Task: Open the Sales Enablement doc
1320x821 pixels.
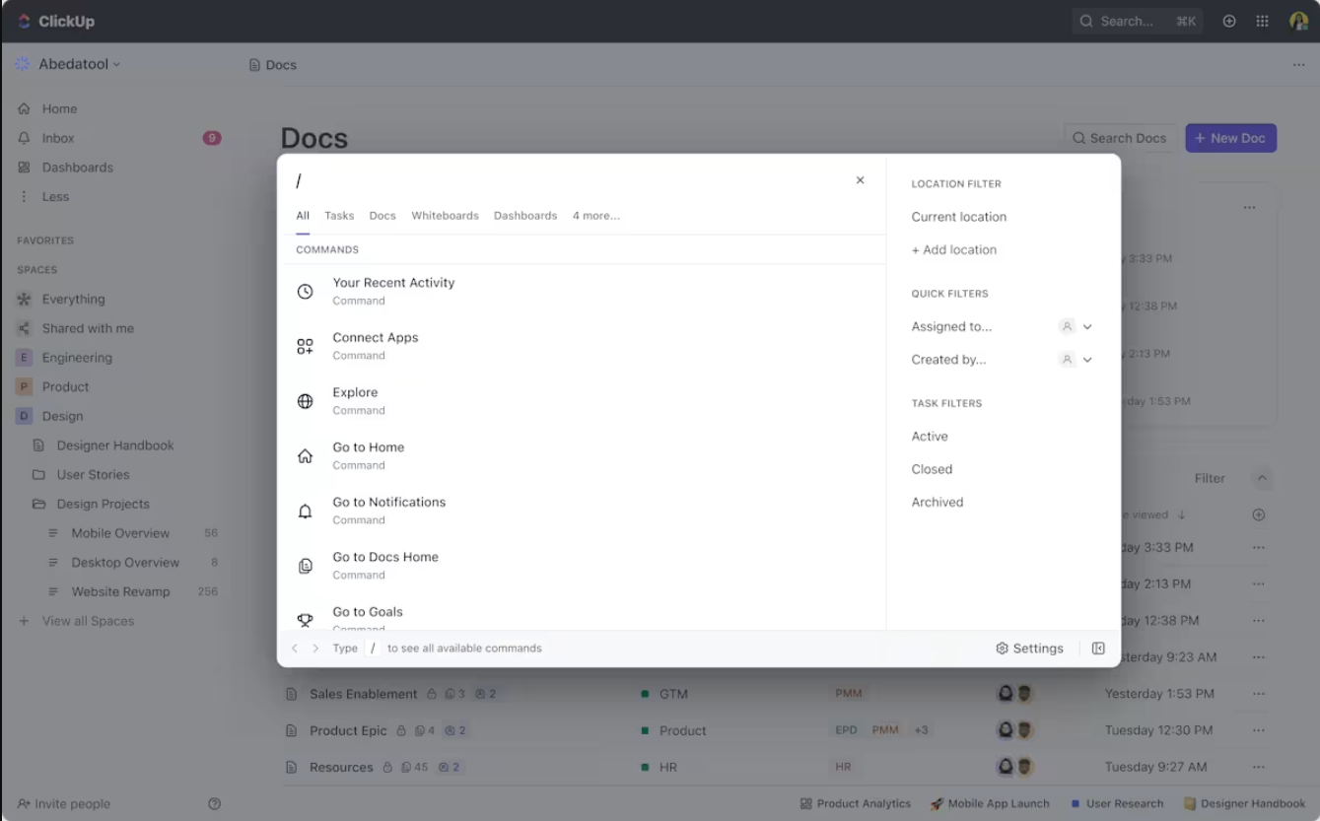Action: [364, 694]
